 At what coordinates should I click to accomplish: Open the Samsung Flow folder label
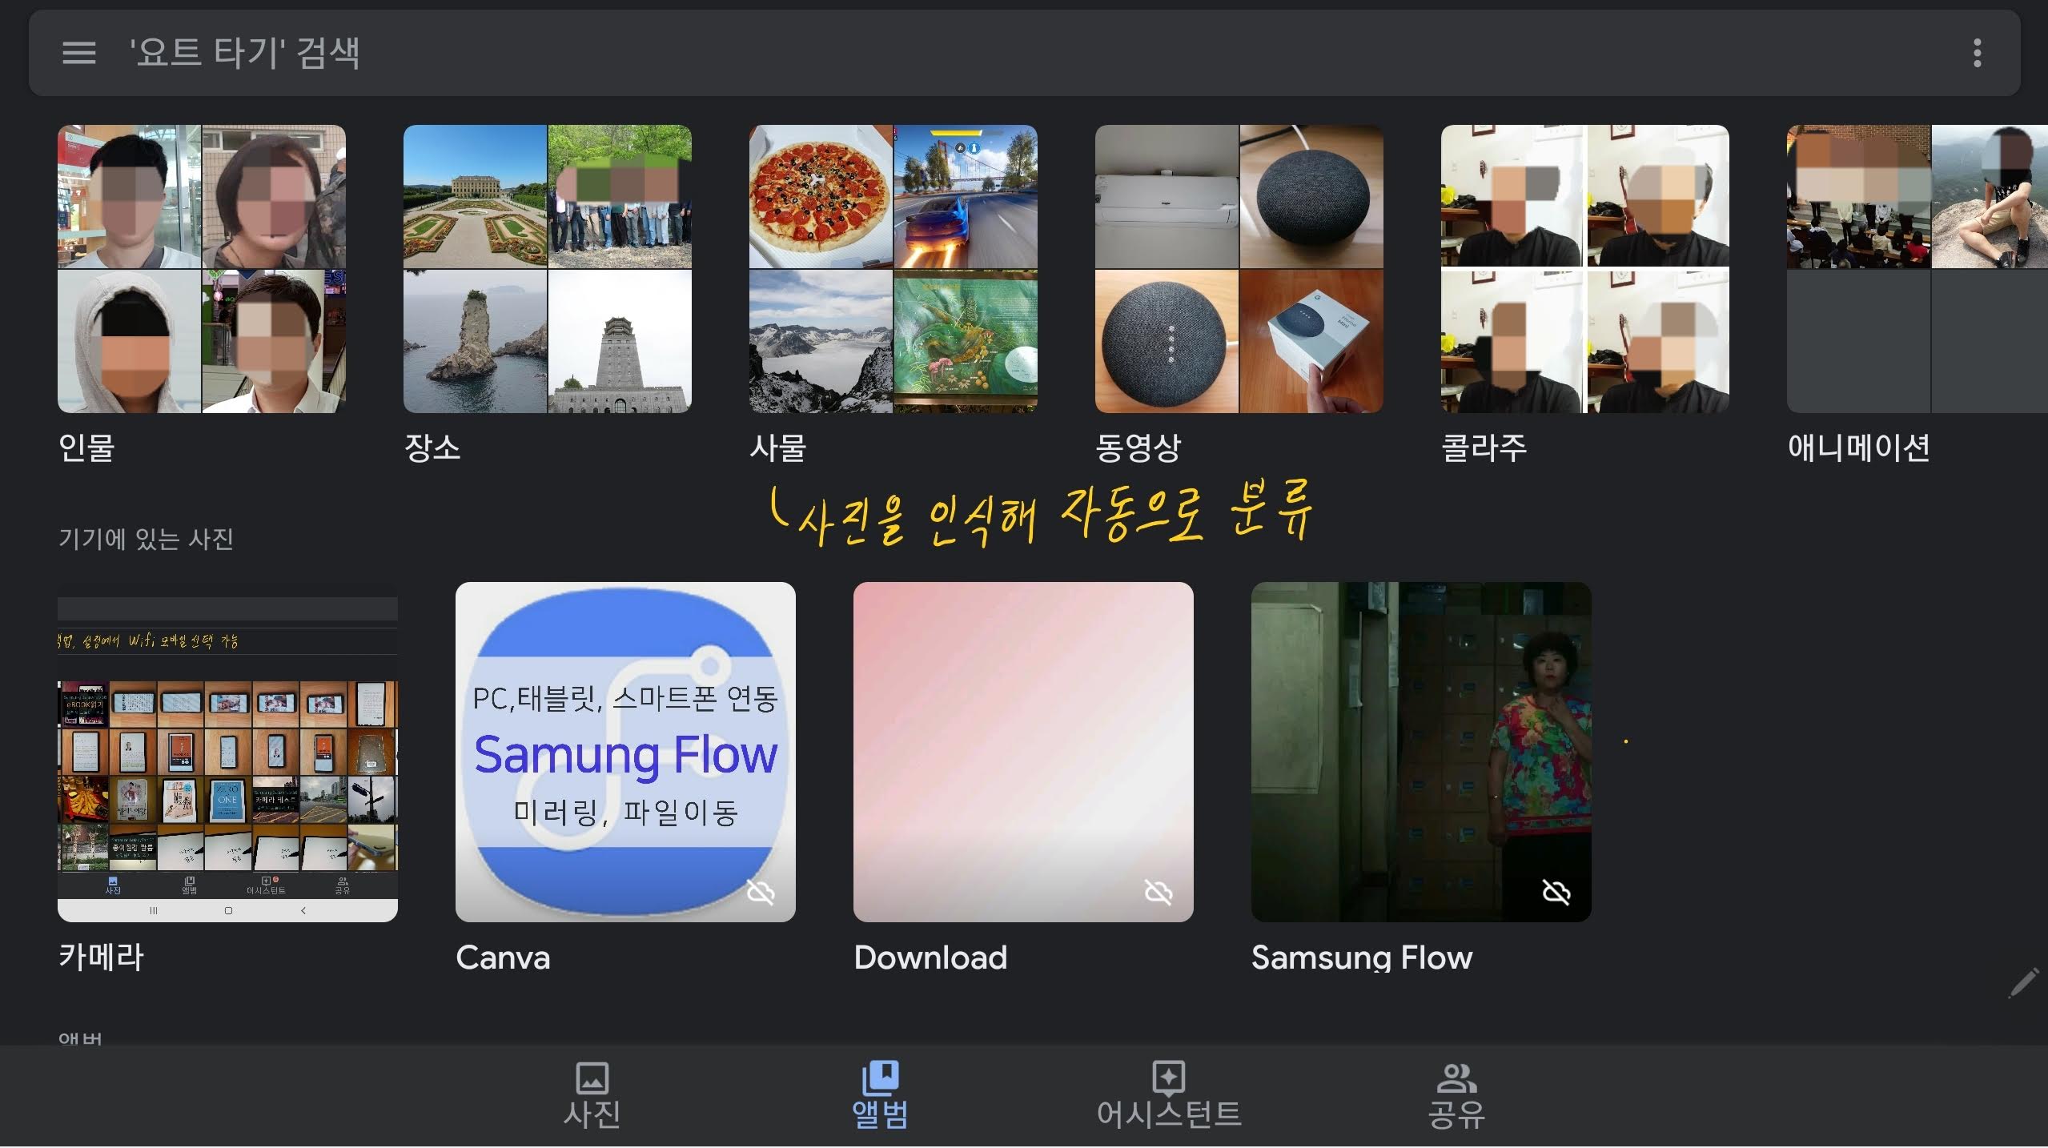tap(1361, 957)
